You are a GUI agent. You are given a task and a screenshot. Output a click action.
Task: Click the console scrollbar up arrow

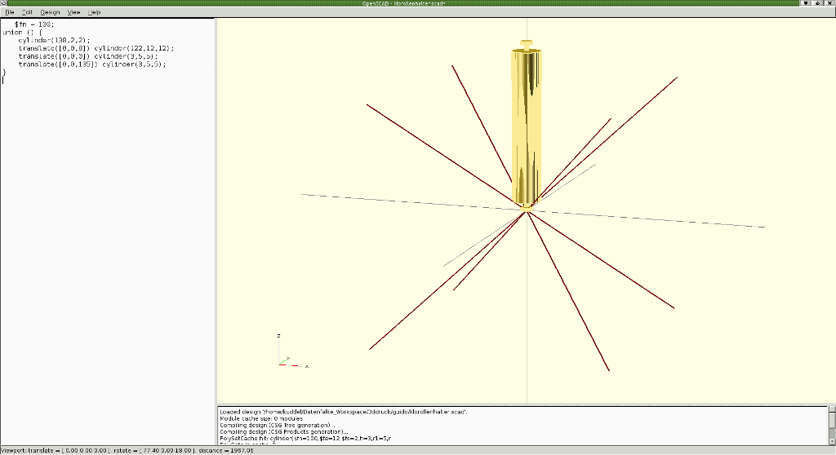pyautogui.click(x=832, y=409)
